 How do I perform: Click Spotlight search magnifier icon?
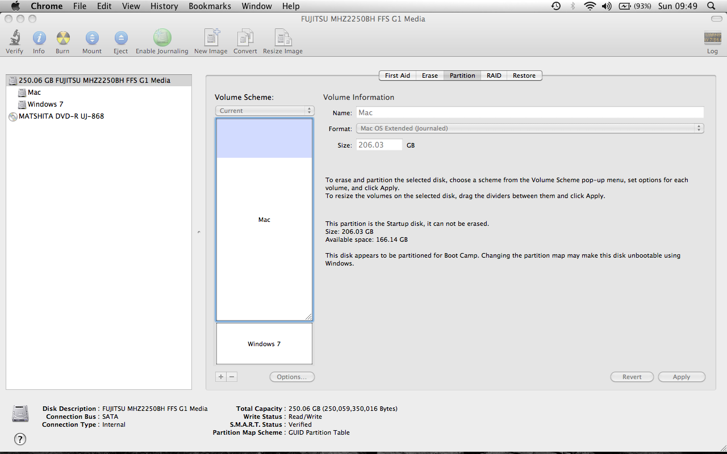point(711,6)
